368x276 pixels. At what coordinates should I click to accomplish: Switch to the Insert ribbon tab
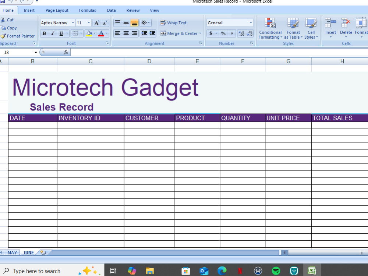29,10
